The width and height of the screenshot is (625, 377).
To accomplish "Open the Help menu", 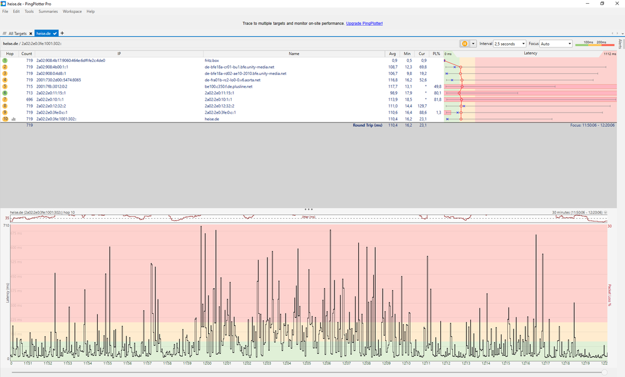I will [90, 11].
